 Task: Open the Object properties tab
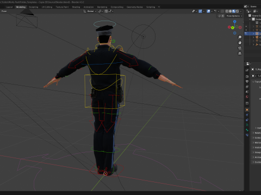[247, 109]
